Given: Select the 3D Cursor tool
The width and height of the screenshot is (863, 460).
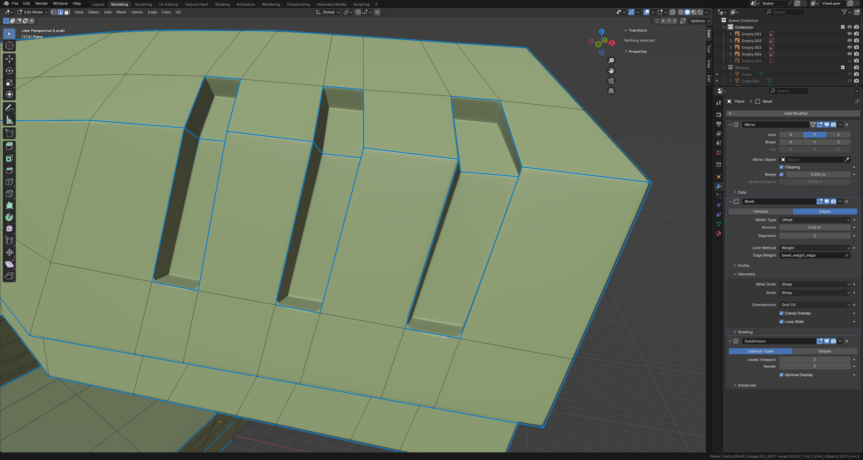Looking at the screenshot, I should coord(9,46).
